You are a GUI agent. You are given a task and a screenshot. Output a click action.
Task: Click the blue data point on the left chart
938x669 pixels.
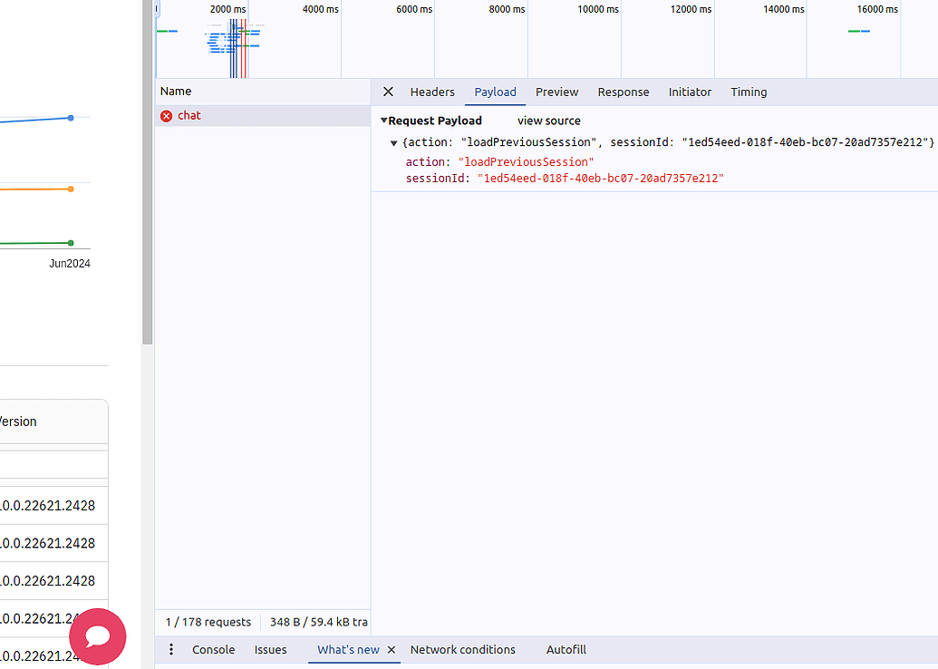[70, 117]
